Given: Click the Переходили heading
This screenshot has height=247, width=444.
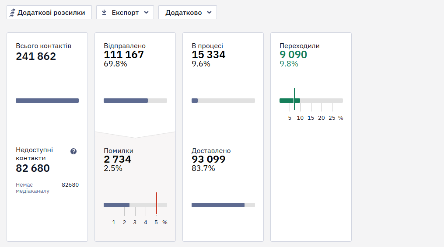Looking at the screenshot, I should (x=300, y=46).
